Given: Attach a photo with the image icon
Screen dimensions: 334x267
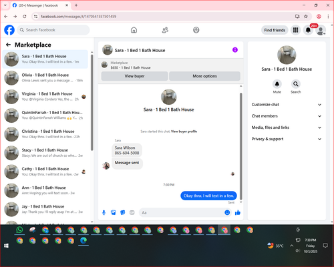Looking at the screenshot, I should point(114,213).
